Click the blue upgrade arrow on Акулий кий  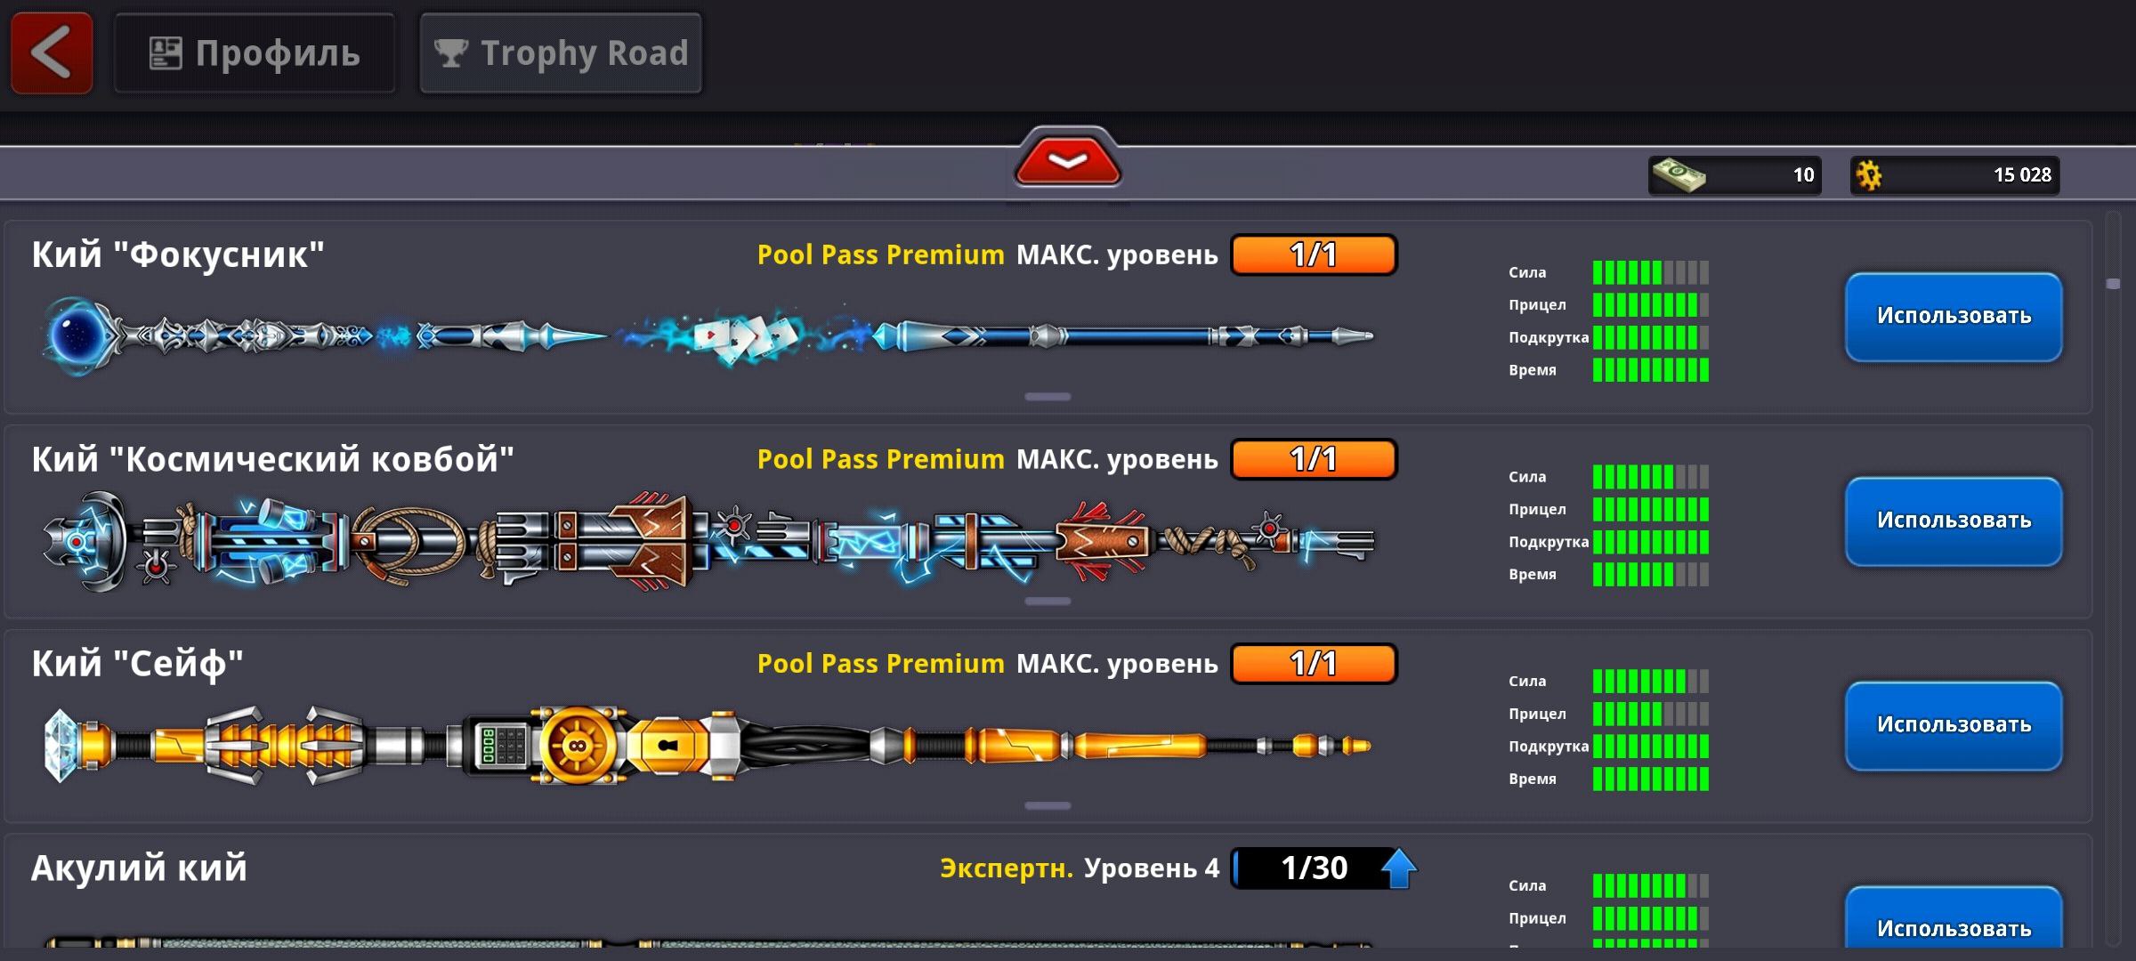pyautogui.click(x=1398, y=868)
